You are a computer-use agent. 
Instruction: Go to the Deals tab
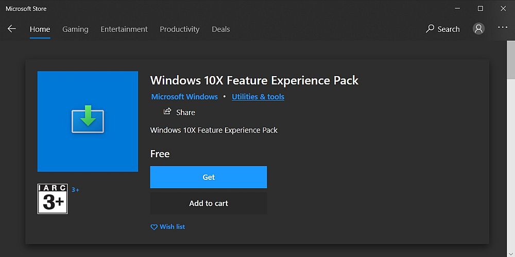click(221, 29)
